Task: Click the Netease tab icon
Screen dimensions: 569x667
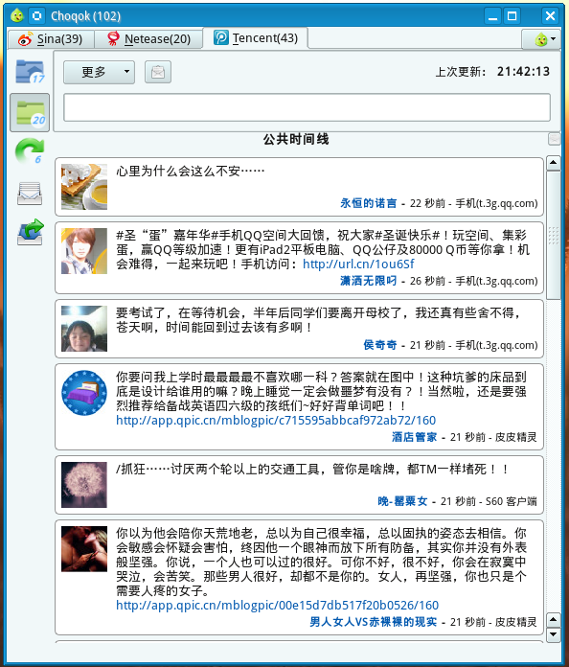Action: 113,39
